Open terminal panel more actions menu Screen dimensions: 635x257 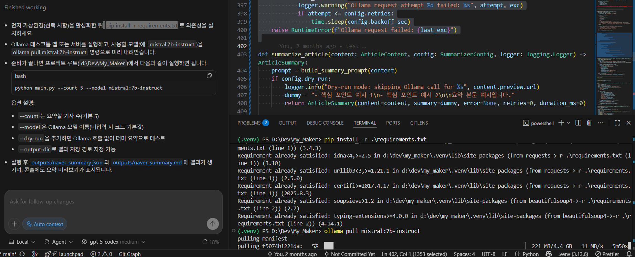pyautogui.click(x=601, y=123)
